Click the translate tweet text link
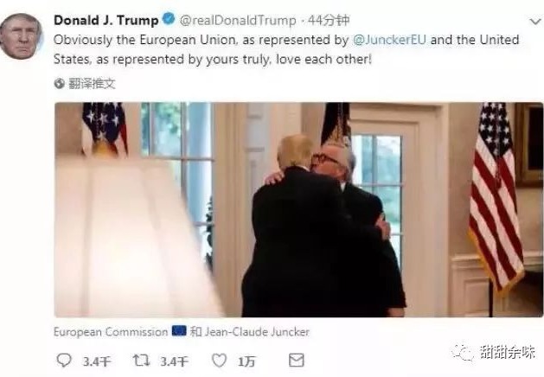The width and height of the screenshot is (544, 377). [92, 84]
